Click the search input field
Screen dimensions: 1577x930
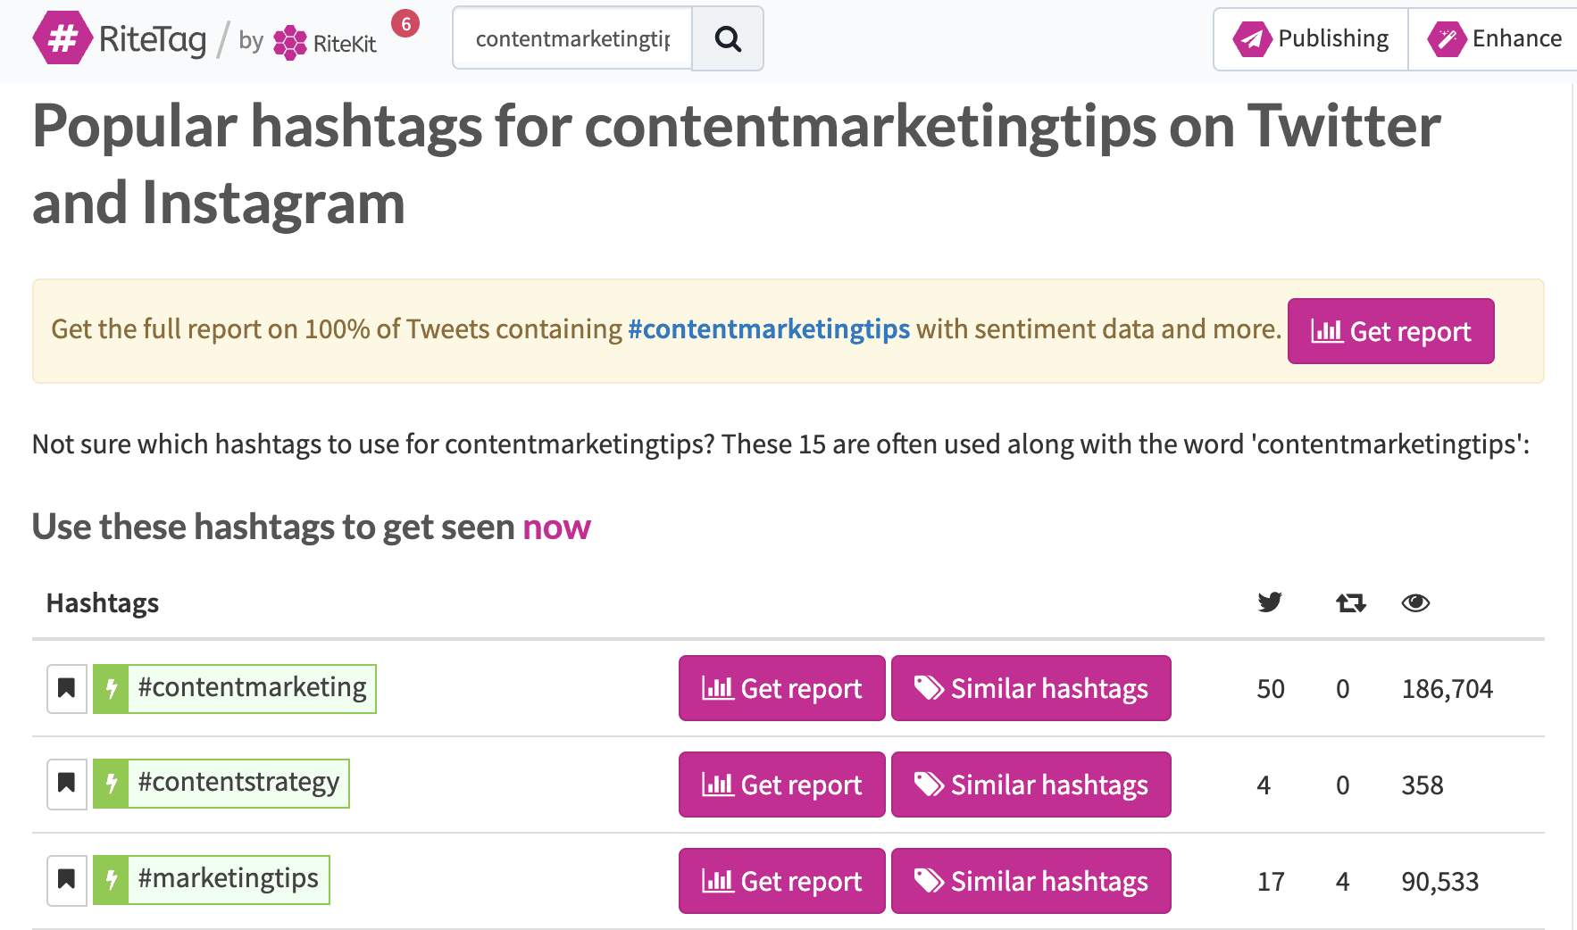pyautogui.click(x=572, y=38)
